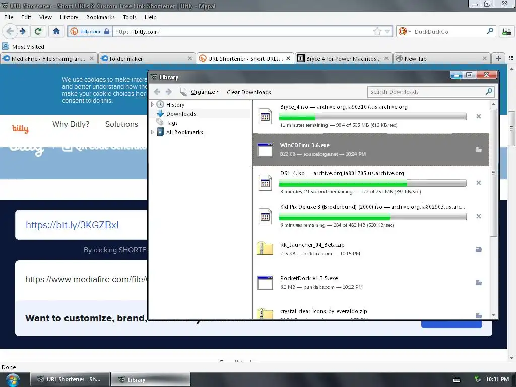Open containing folder for RK_Launcher_04_Beta.zip

click(x=479, y=249)
